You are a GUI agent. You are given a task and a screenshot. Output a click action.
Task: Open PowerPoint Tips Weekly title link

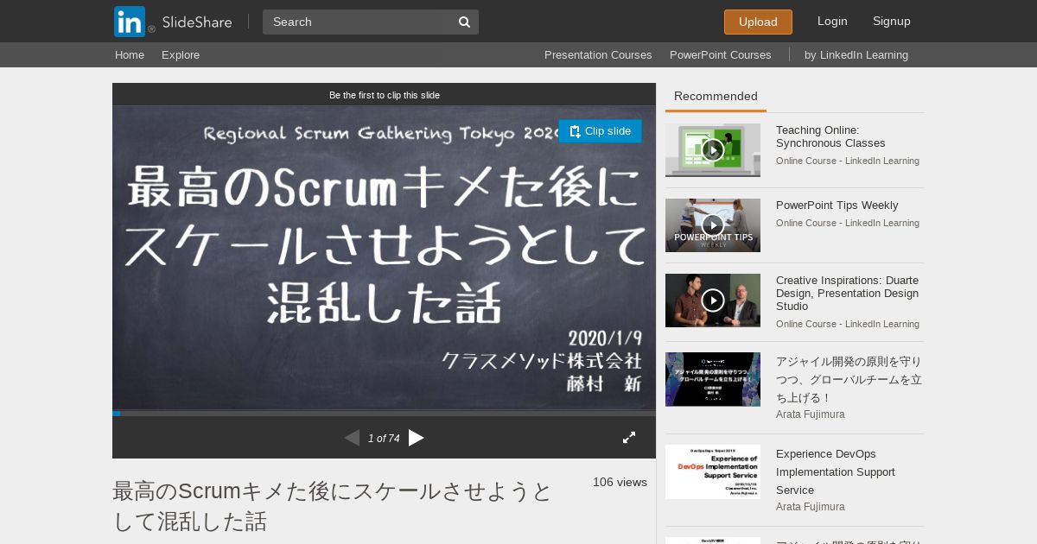pos(837,206)
